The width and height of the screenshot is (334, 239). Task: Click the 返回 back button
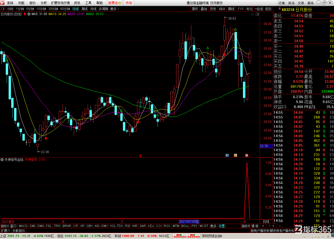pyautogui.click(x=268, y=9)
